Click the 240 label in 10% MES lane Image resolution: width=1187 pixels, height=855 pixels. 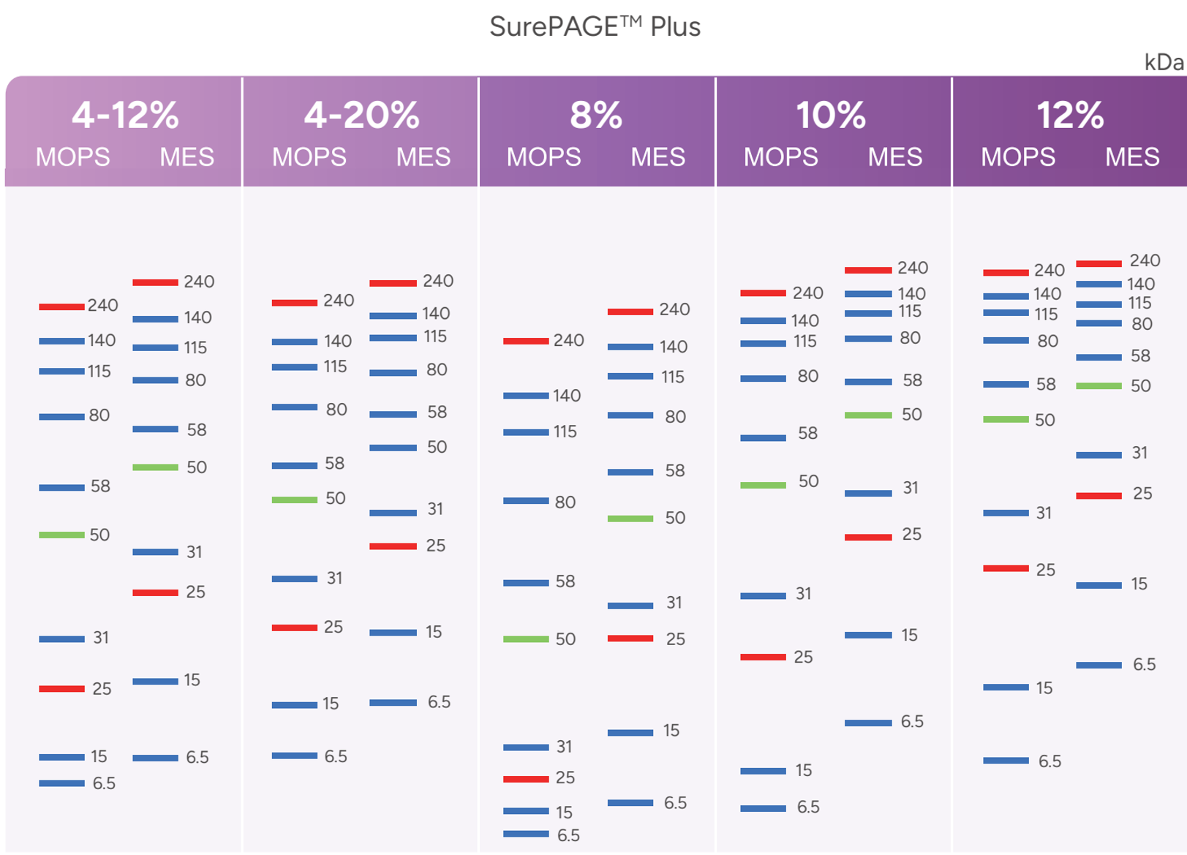tap(913, 268)
